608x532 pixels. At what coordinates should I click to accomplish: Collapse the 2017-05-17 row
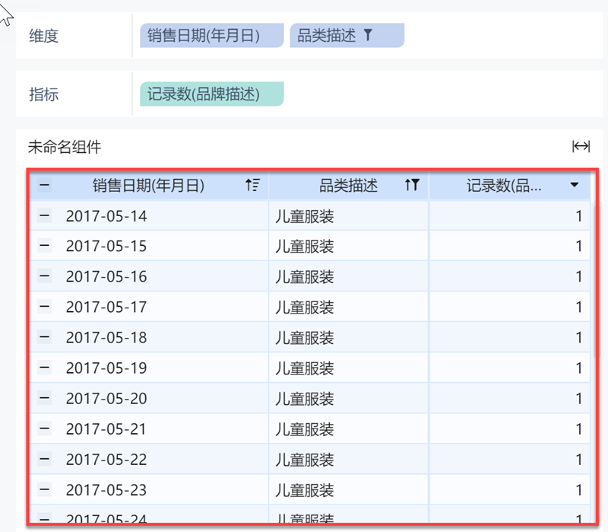coord(45,307)
